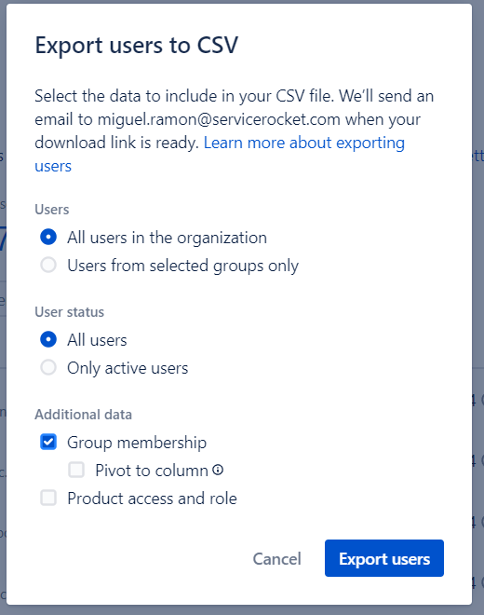
Task: Choose the Only active users radio button
Action: 48,367
